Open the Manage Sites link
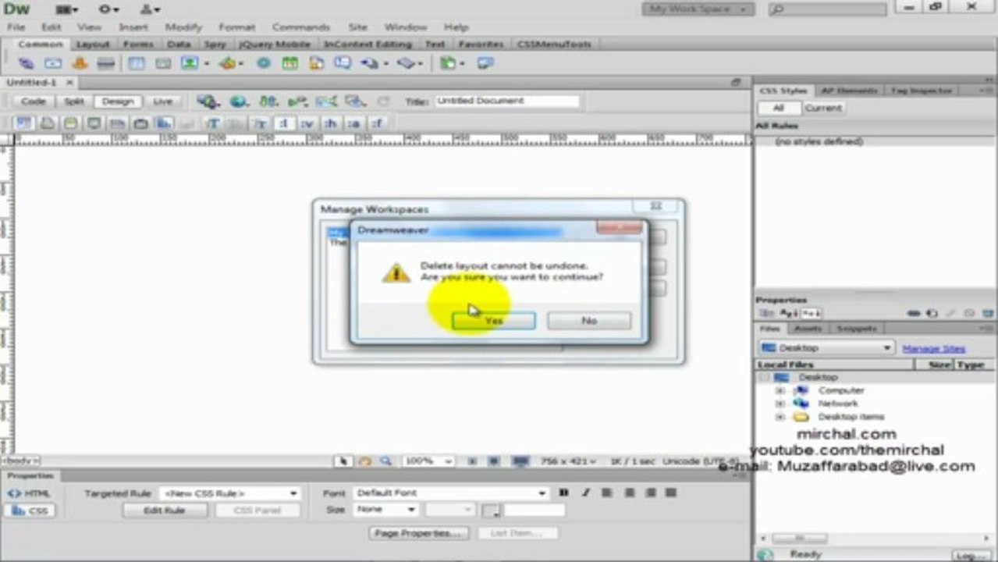The height and width of the screenshot is (562, 998). coord(933,349)
